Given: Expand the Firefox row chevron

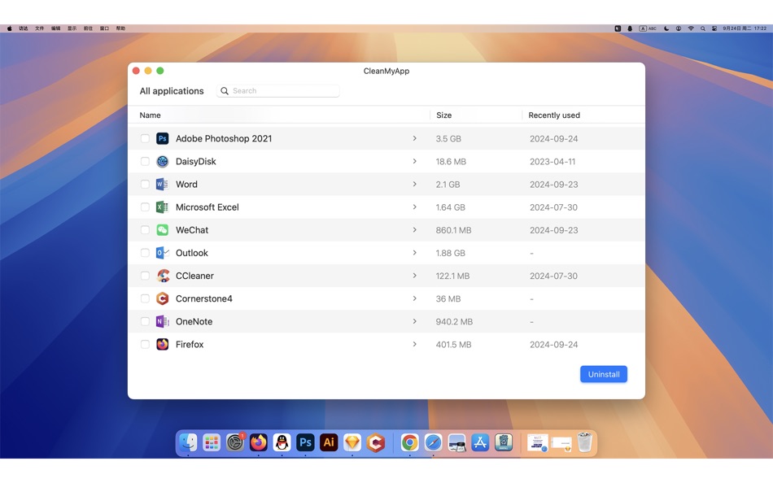Looking at the screenshot, I should coord(415,344).
